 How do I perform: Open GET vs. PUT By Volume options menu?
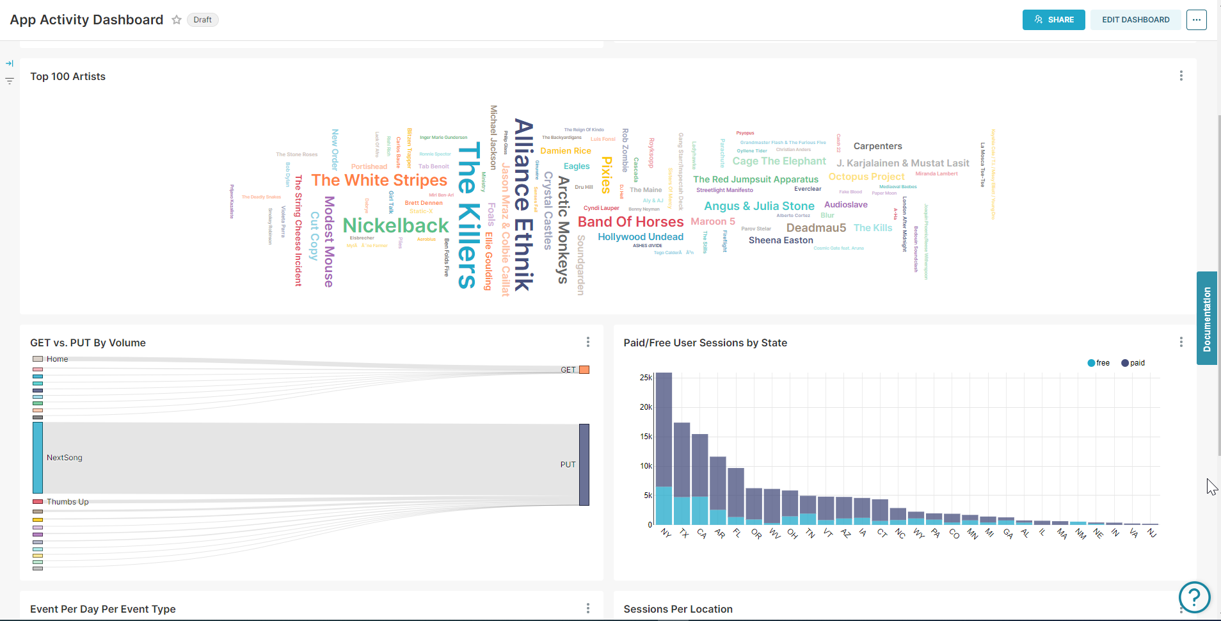[587, 342]
